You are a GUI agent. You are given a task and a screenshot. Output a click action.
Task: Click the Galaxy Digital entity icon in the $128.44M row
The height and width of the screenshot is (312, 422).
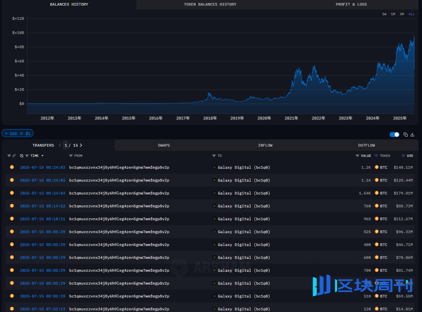(x=214, y=180)
